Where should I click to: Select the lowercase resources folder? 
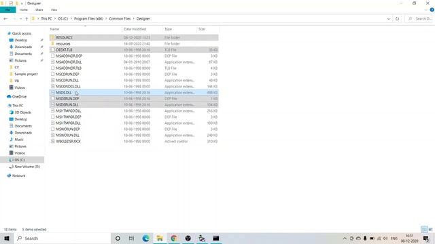134,43
